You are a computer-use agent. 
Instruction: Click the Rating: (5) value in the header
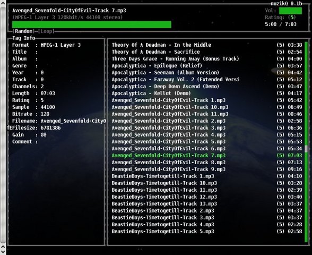tap(280, 18)
